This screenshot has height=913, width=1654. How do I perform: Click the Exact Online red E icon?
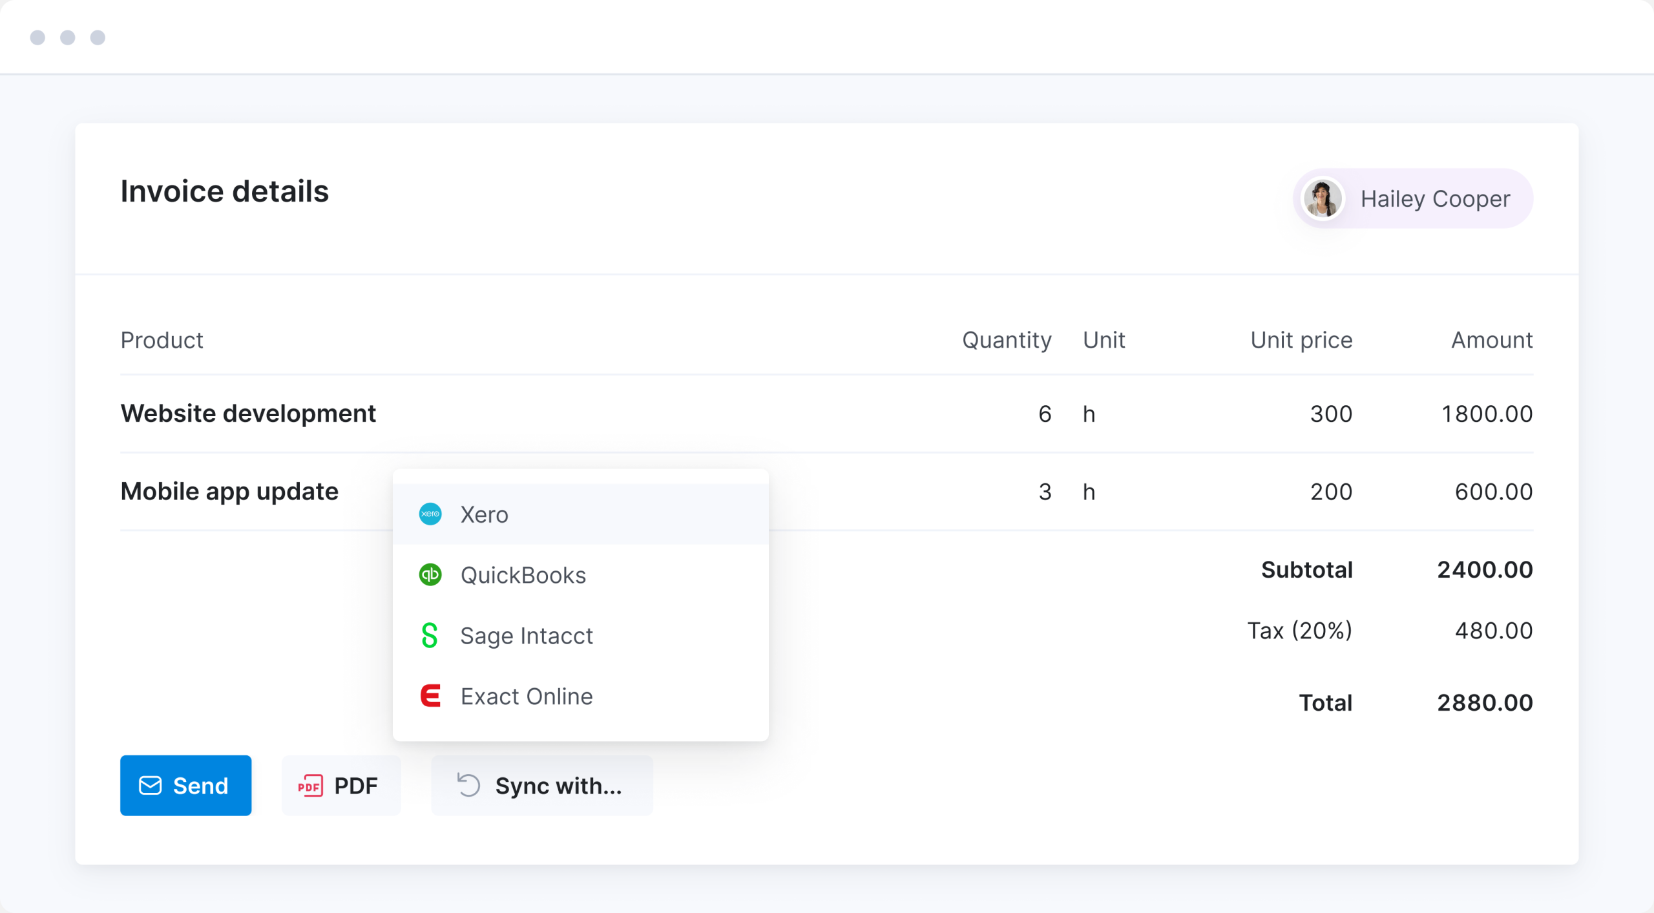tap(430, 696)
